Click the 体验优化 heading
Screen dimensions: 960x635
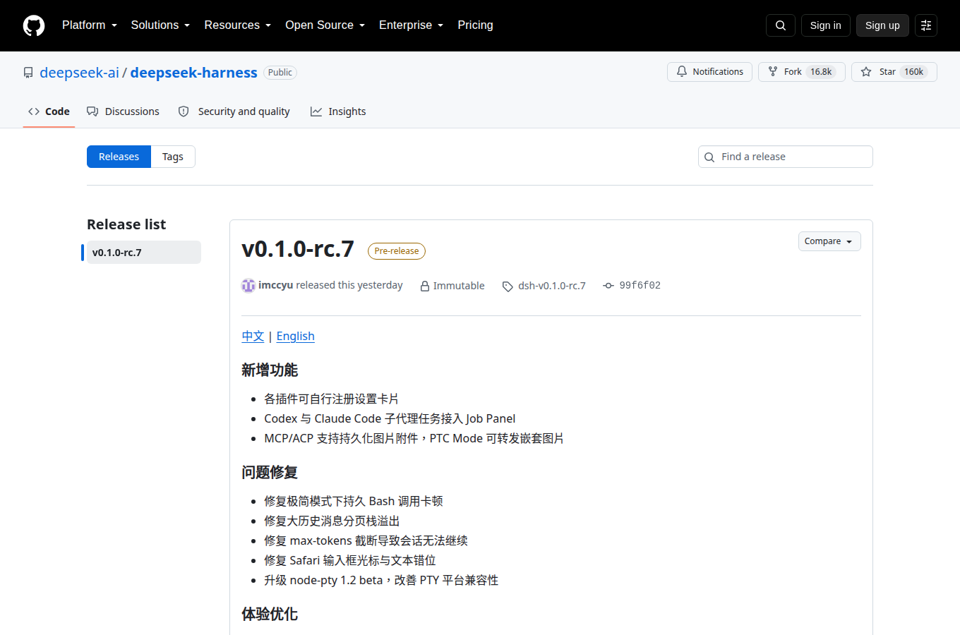click(x=270, y=614)
